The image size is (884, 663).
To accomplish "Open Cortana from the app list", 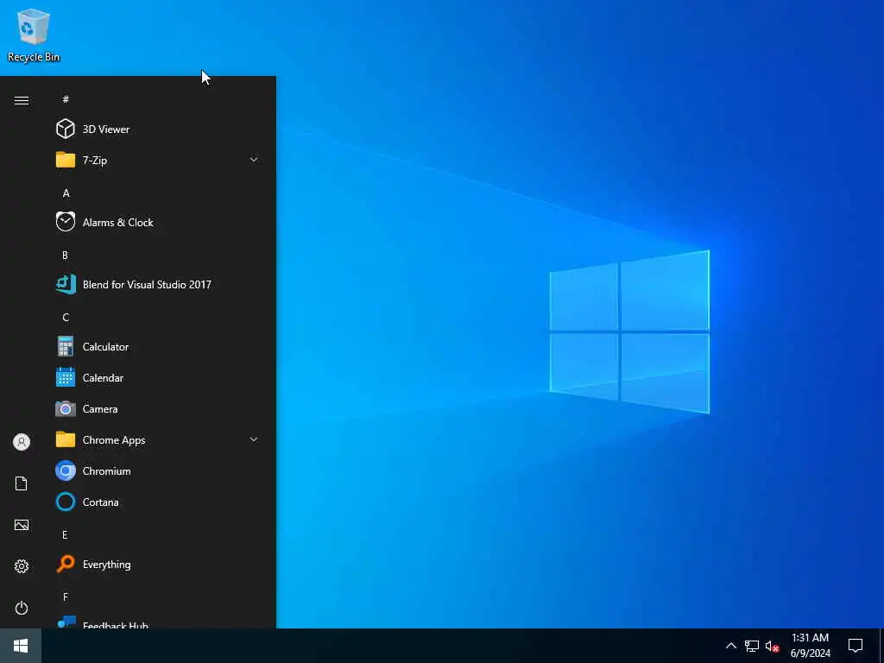I will [157, 502].
